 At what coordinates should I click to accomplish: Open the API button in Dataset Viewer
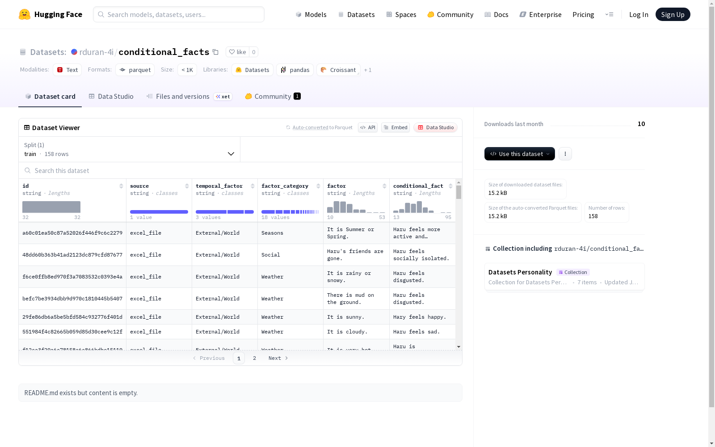368,127
